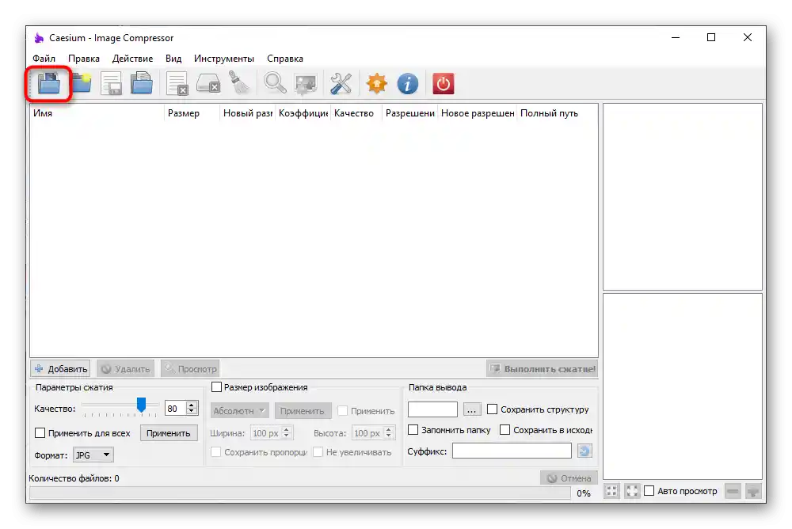Toggle the Не увеличивать checkbox

click(x=318, y=452)
